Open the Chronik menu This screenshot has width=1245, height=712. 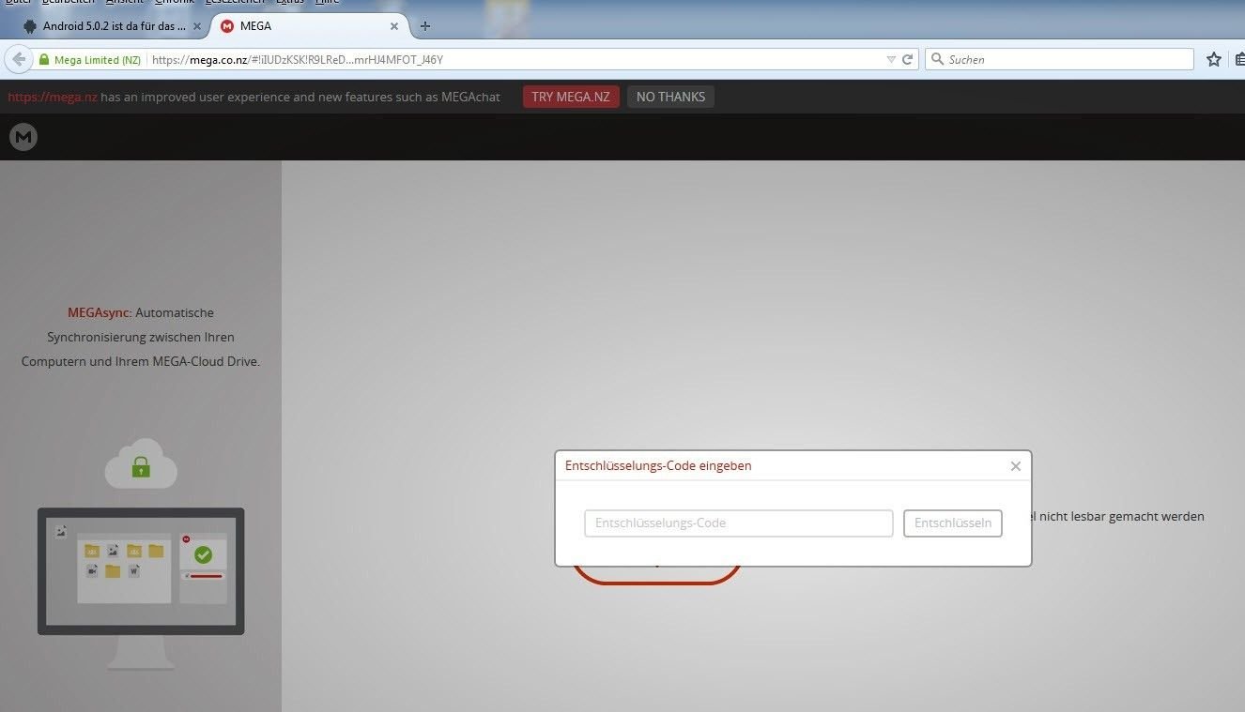click(175, 3)
